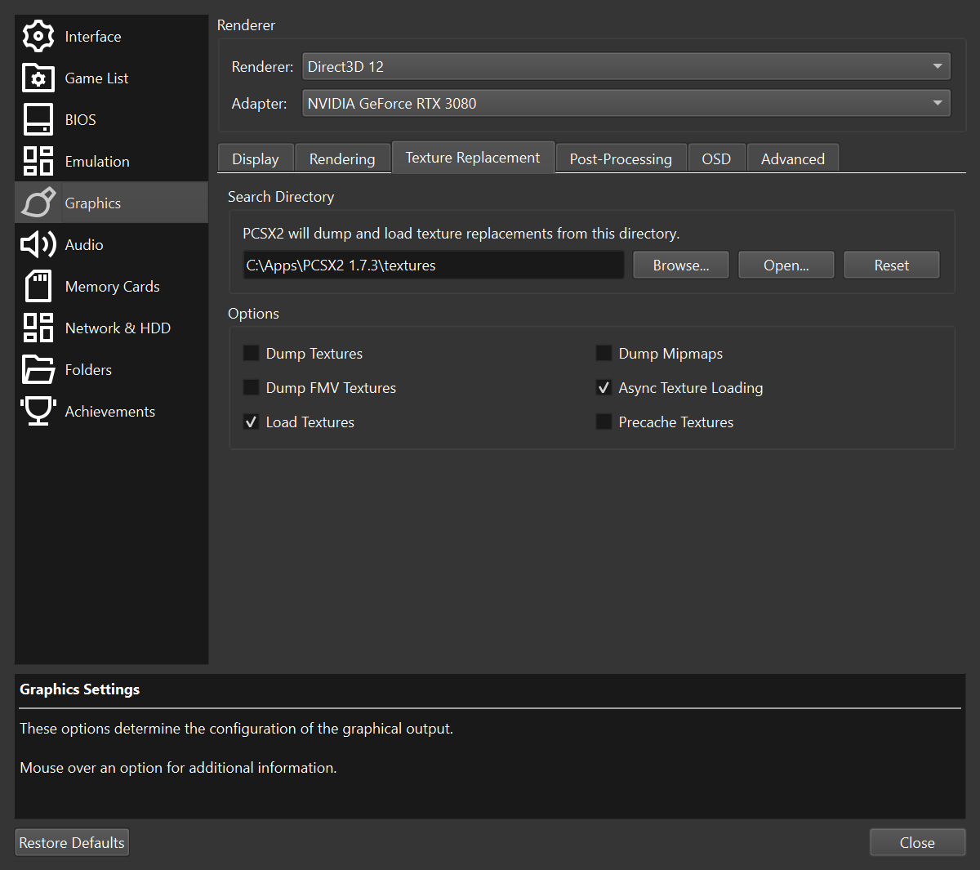Switch to the Rendering tab
This screenshot has width=980, height=870.
click(x=342, y=158)
